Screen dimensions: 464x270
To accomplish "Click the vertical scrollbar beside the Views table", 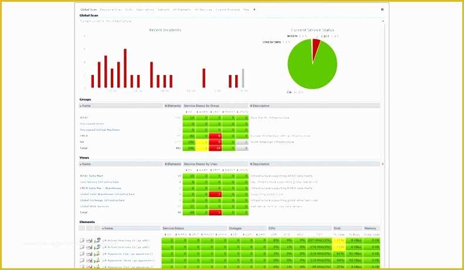I will (x=382, y=164).
